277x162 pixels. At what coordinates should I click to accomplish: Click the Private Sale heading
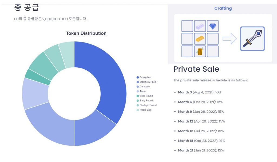(x=196, y=69)
